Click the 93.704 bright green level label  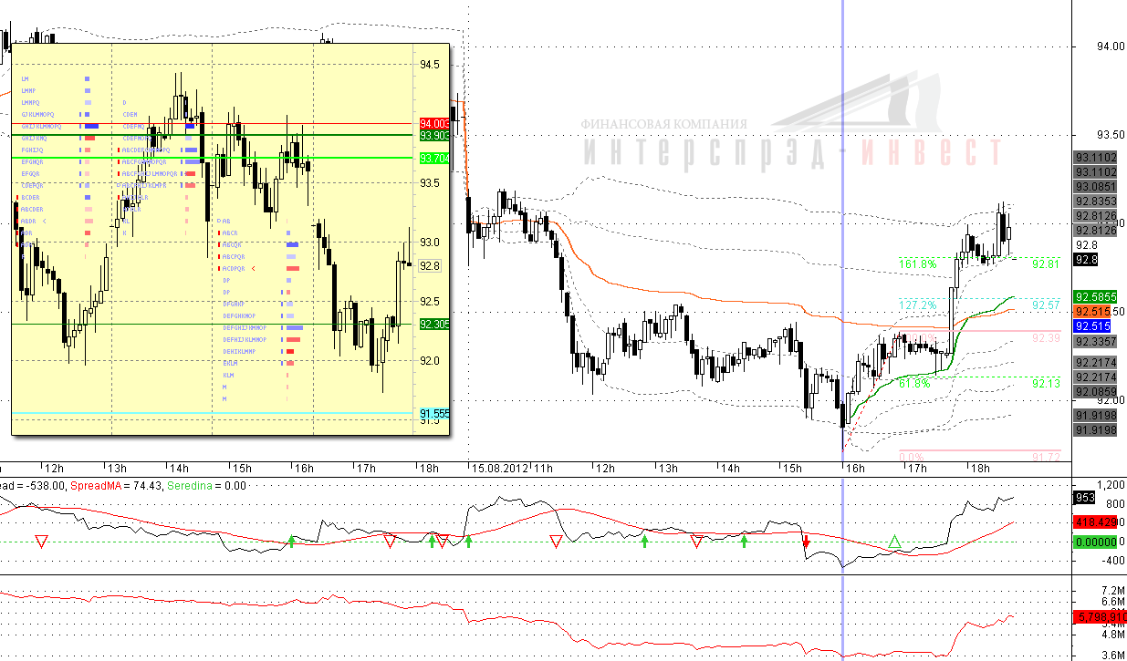434,158
